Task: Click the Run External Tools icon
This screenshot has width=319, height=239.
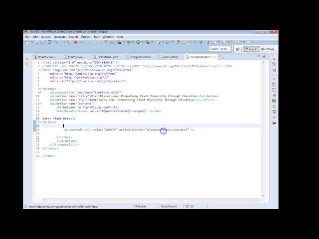Action: tap(148, 42)
